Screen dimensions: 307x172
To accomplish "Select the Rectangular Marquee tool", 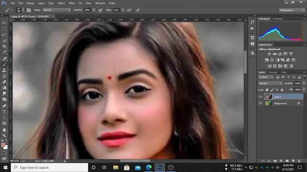I will coord(4,29).
